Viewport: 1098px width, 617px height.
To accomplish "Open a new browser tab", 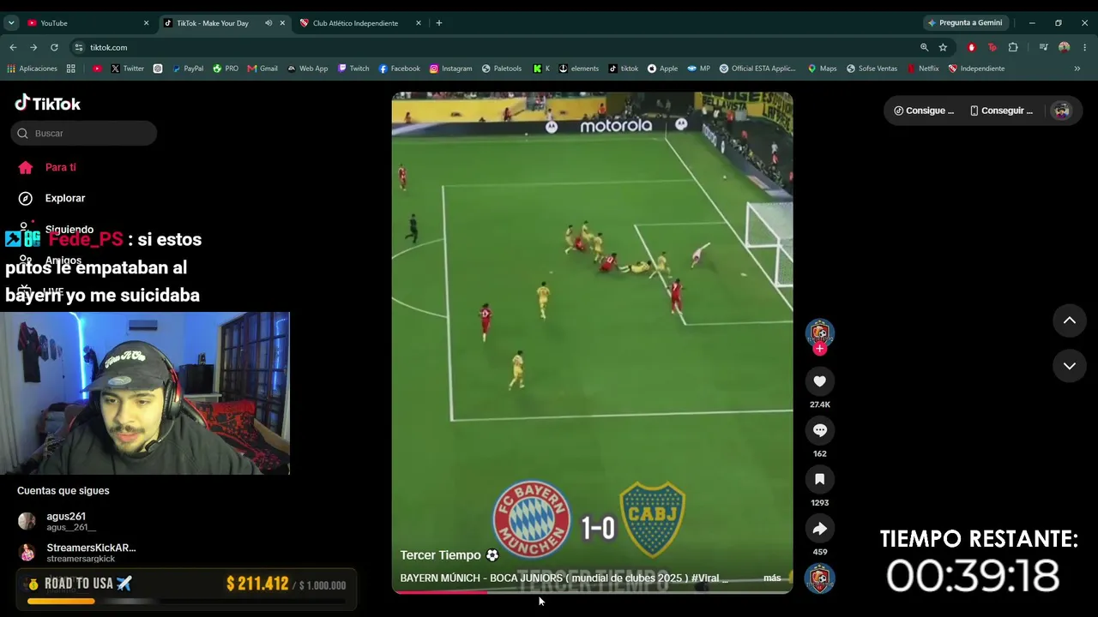I will pyautogui.click(x=439, y=23).
